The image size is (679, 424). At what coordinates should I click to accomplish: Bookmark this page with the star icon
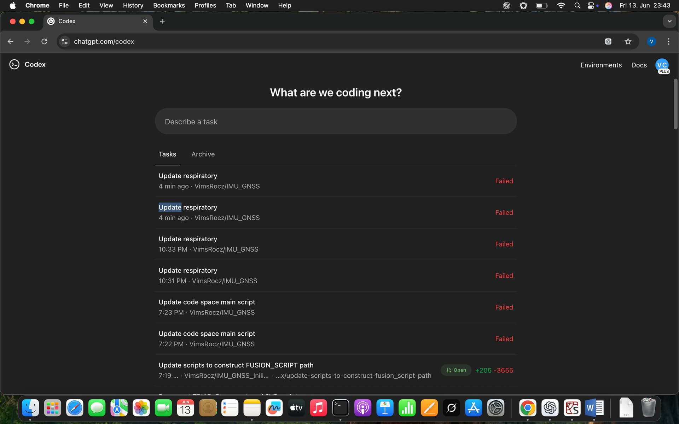[628, 41]
